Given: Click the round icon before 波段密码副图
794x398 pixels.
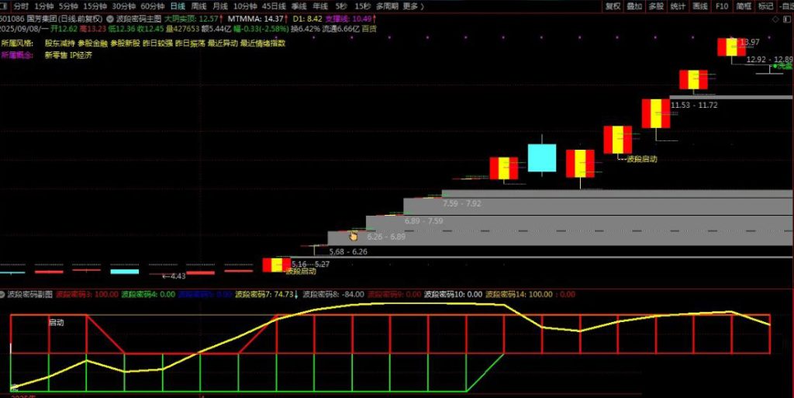Looking at the screenshot, I should point(4,295).
